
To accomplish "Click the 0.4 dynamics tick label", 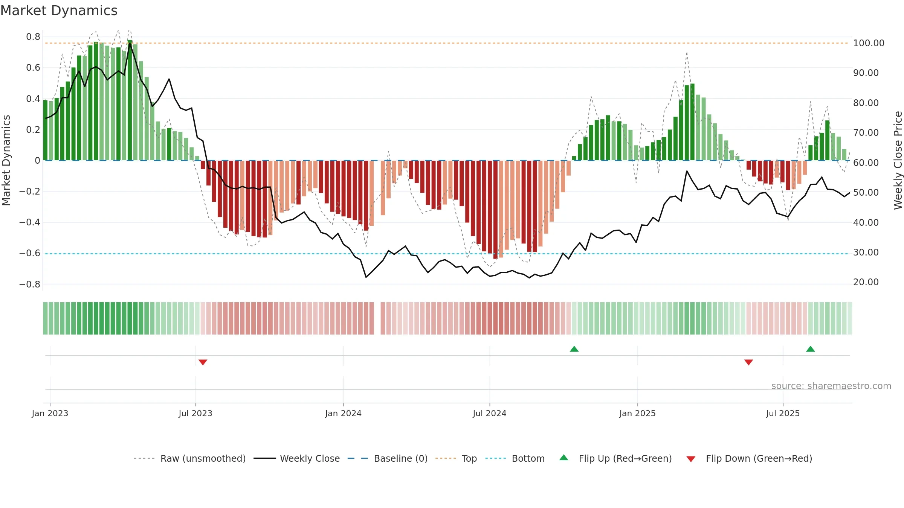I will coord(33,99).
